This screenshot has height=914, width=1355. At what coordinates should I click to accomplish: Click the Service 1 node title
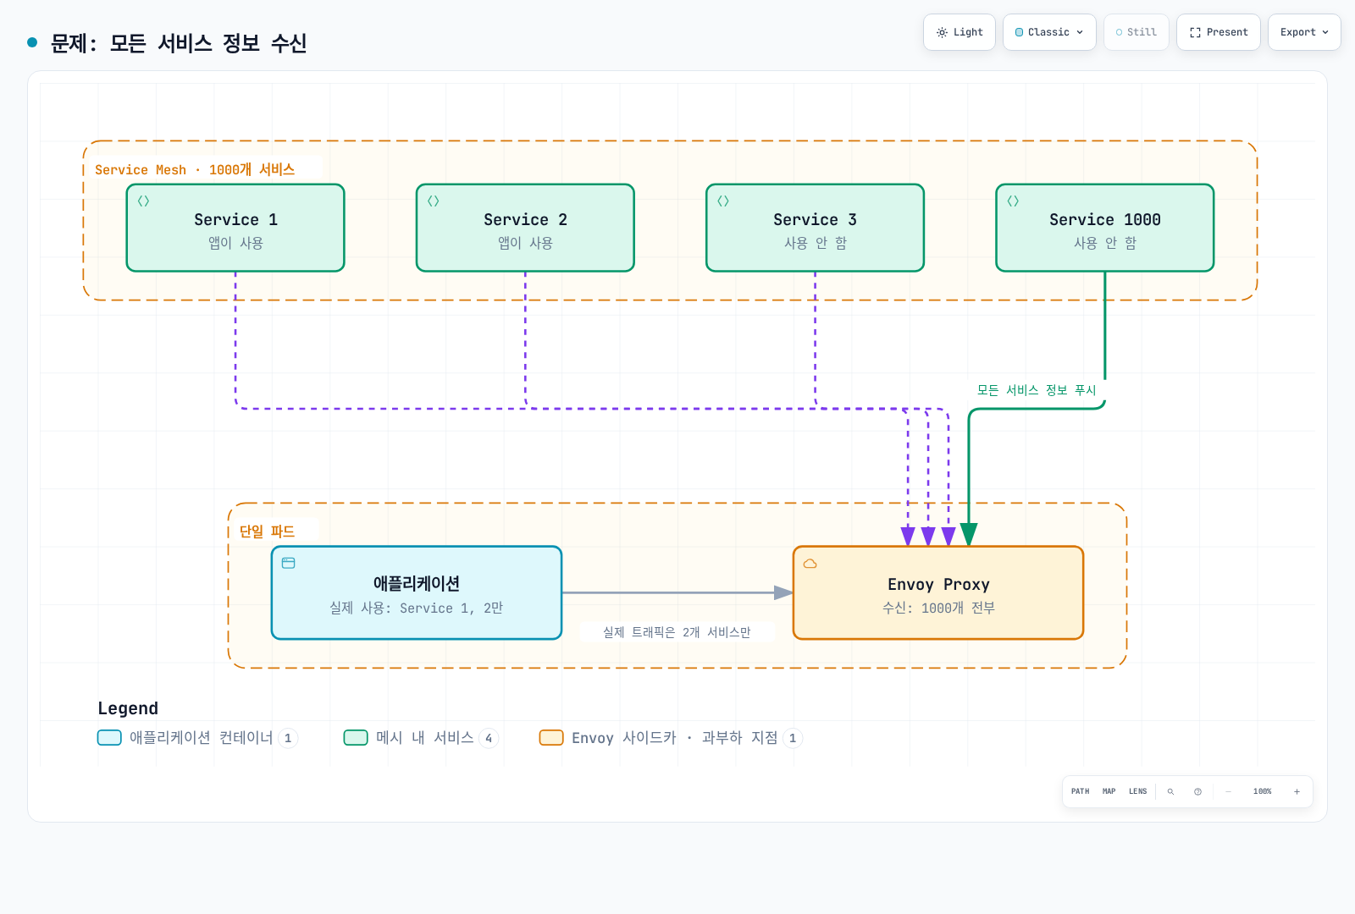coord(235,220)
